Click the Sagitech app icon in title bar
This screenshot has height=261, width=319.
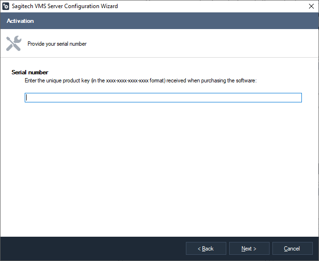click(x=6, y=7)
